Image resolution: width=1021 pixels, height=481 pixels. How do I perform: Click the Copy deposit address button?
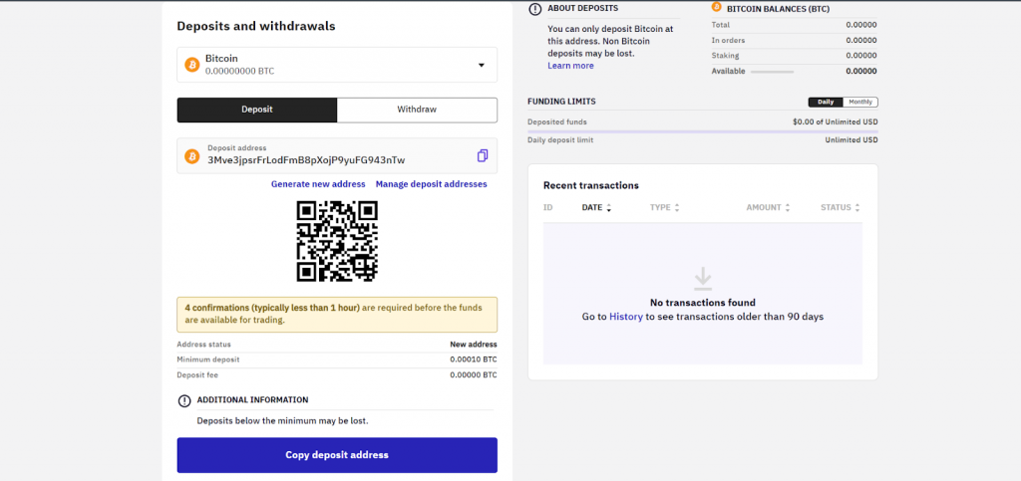[x=337, y=455]
